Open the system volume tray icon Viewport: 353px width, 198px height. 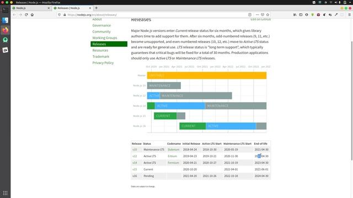pos(335,2)
